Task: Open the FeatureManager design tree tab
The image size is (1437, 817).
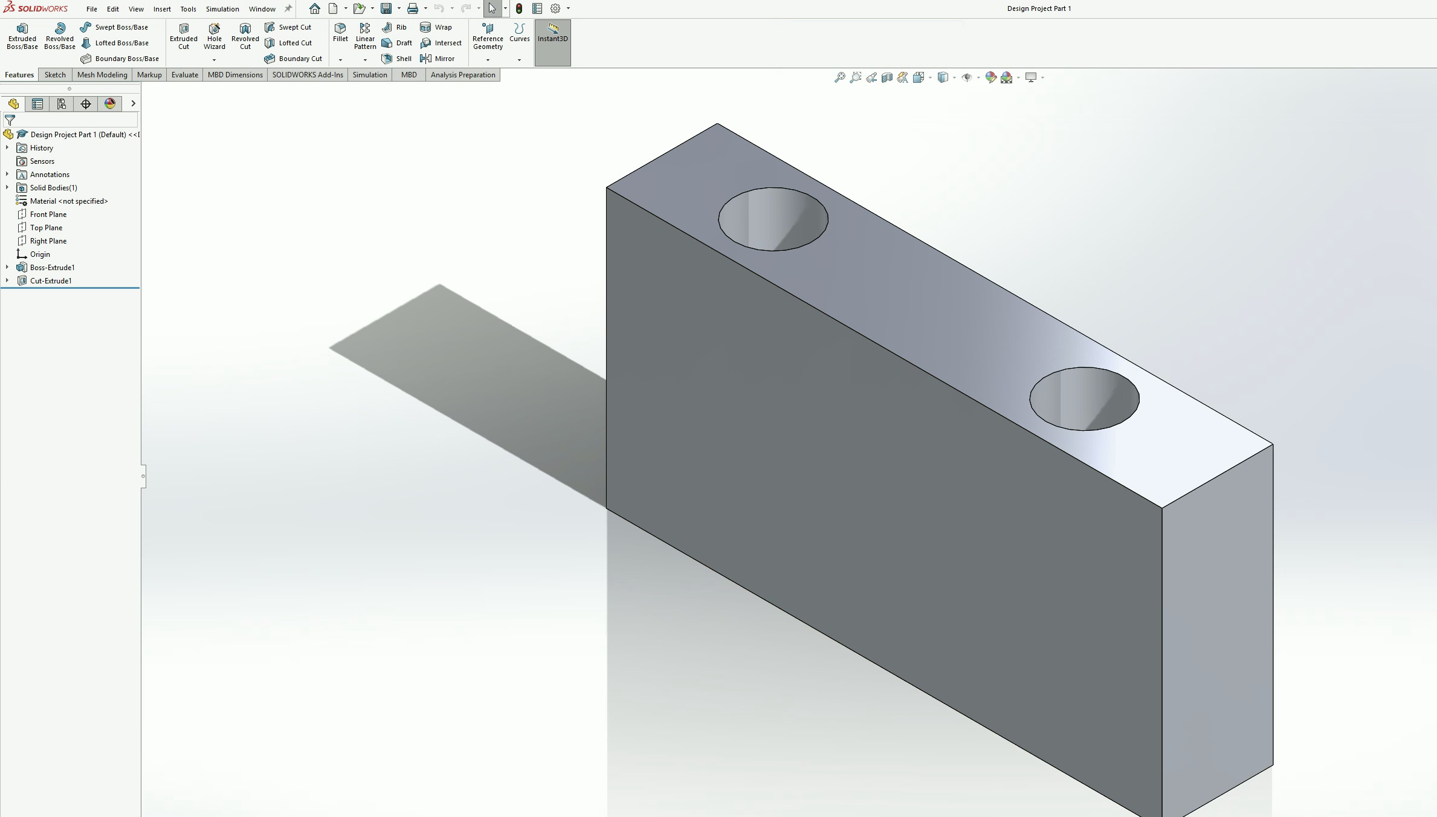Action: 13,104
